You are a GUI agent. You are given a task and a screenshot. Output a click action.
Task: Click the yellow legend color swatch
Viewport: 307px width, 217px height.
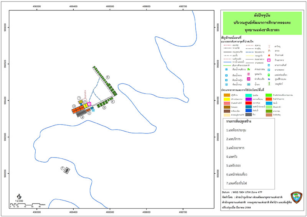(x=227, y=99)
